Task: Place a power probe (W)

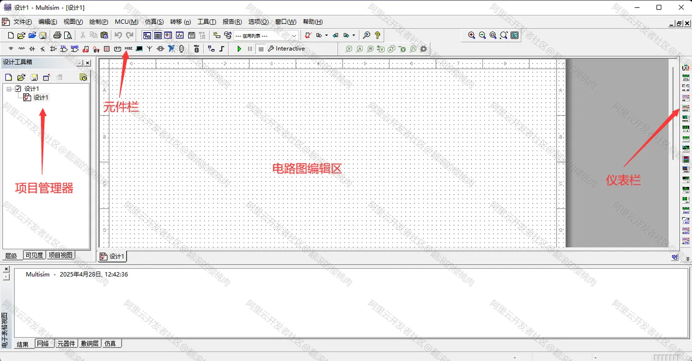Action: (x=370, y=48)
